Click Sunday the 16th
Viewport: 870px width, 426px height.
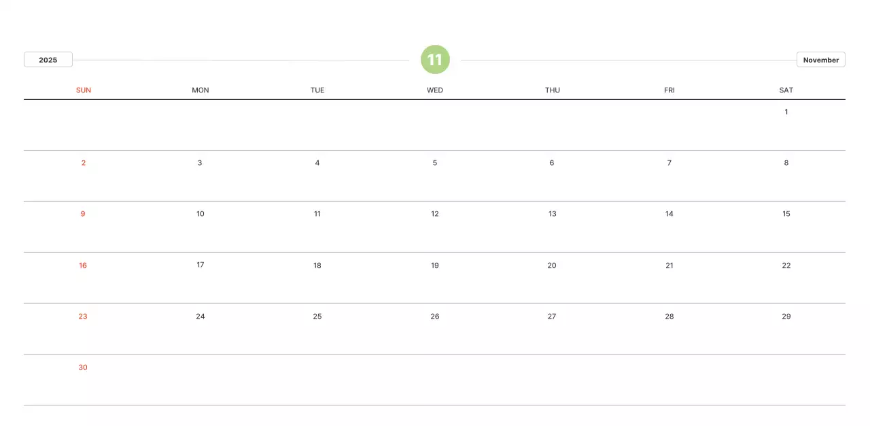pyautogui.click(x=83, y=266)
